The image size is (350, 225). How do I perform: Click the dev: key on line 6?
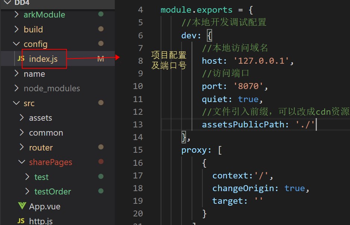(191, 35)
